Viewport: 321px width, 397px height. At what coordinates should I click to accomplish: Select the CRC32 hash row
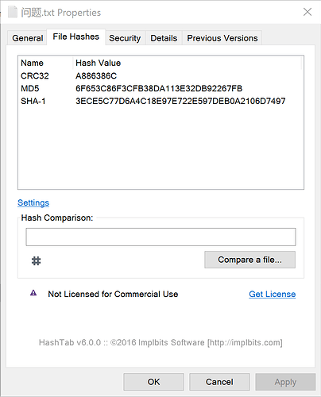(x=160, y=76)
